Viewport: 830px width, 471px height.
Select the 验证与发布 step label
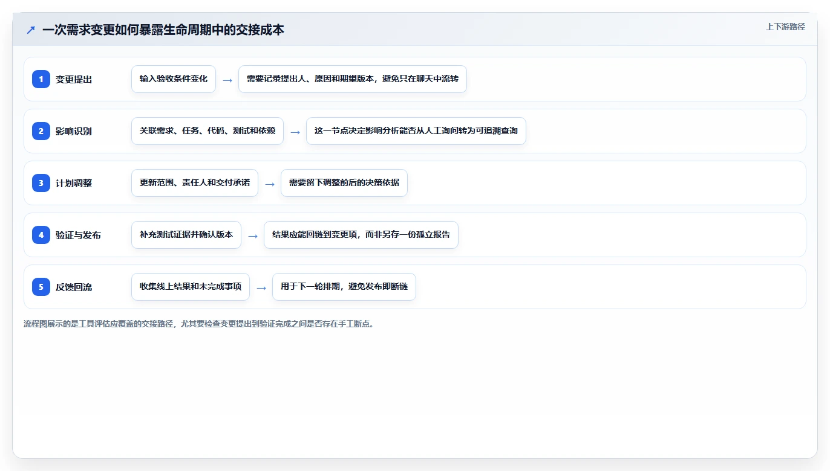(78, 235)
